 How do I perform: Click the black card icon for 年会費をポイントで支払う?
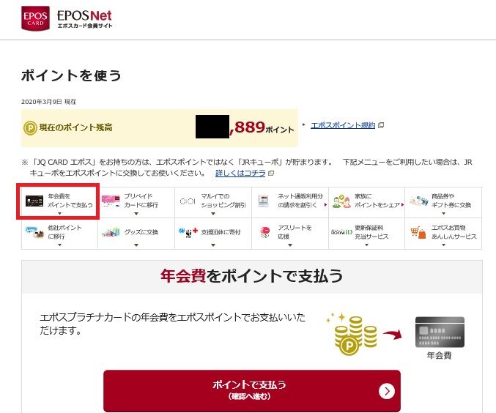[x=34, y=201]
